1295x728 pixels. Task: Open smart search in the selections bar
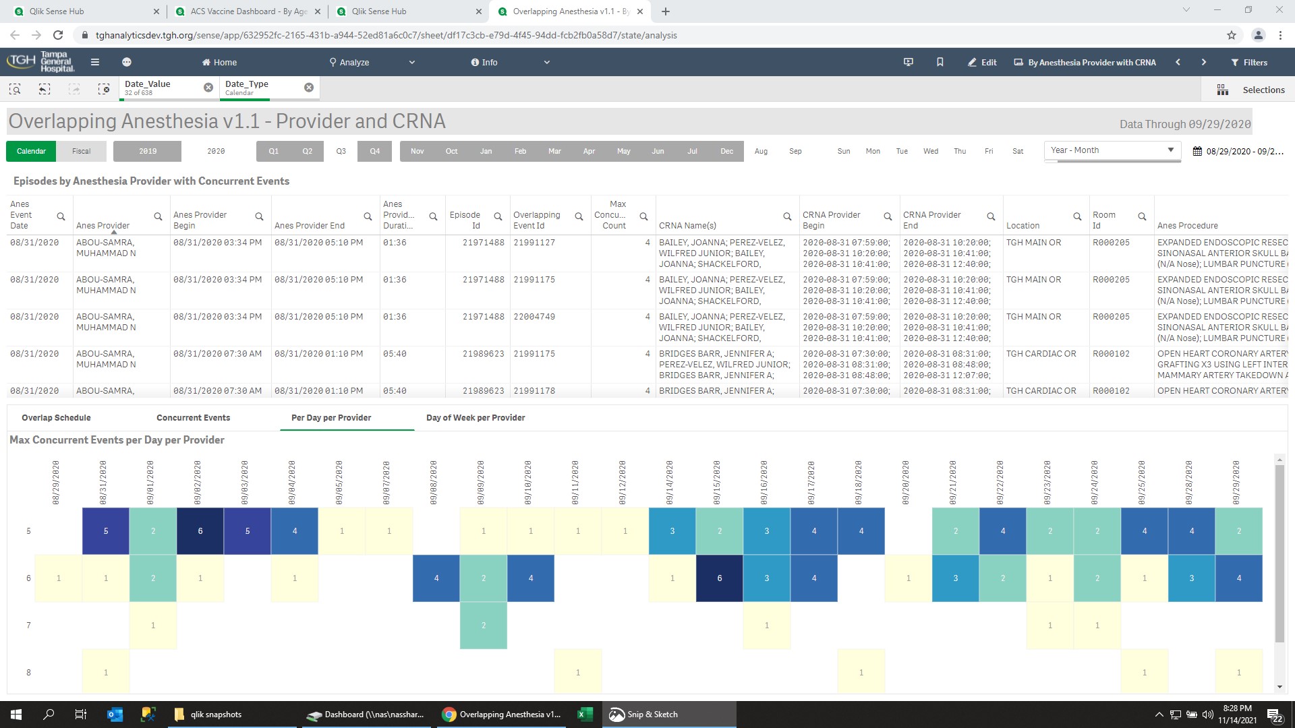tap(13, 89)
